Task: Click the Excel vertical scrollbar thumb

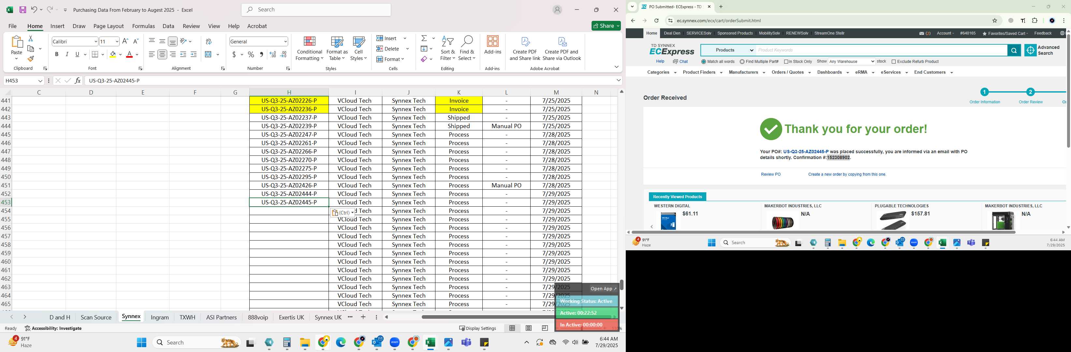Action: point(622,285)
